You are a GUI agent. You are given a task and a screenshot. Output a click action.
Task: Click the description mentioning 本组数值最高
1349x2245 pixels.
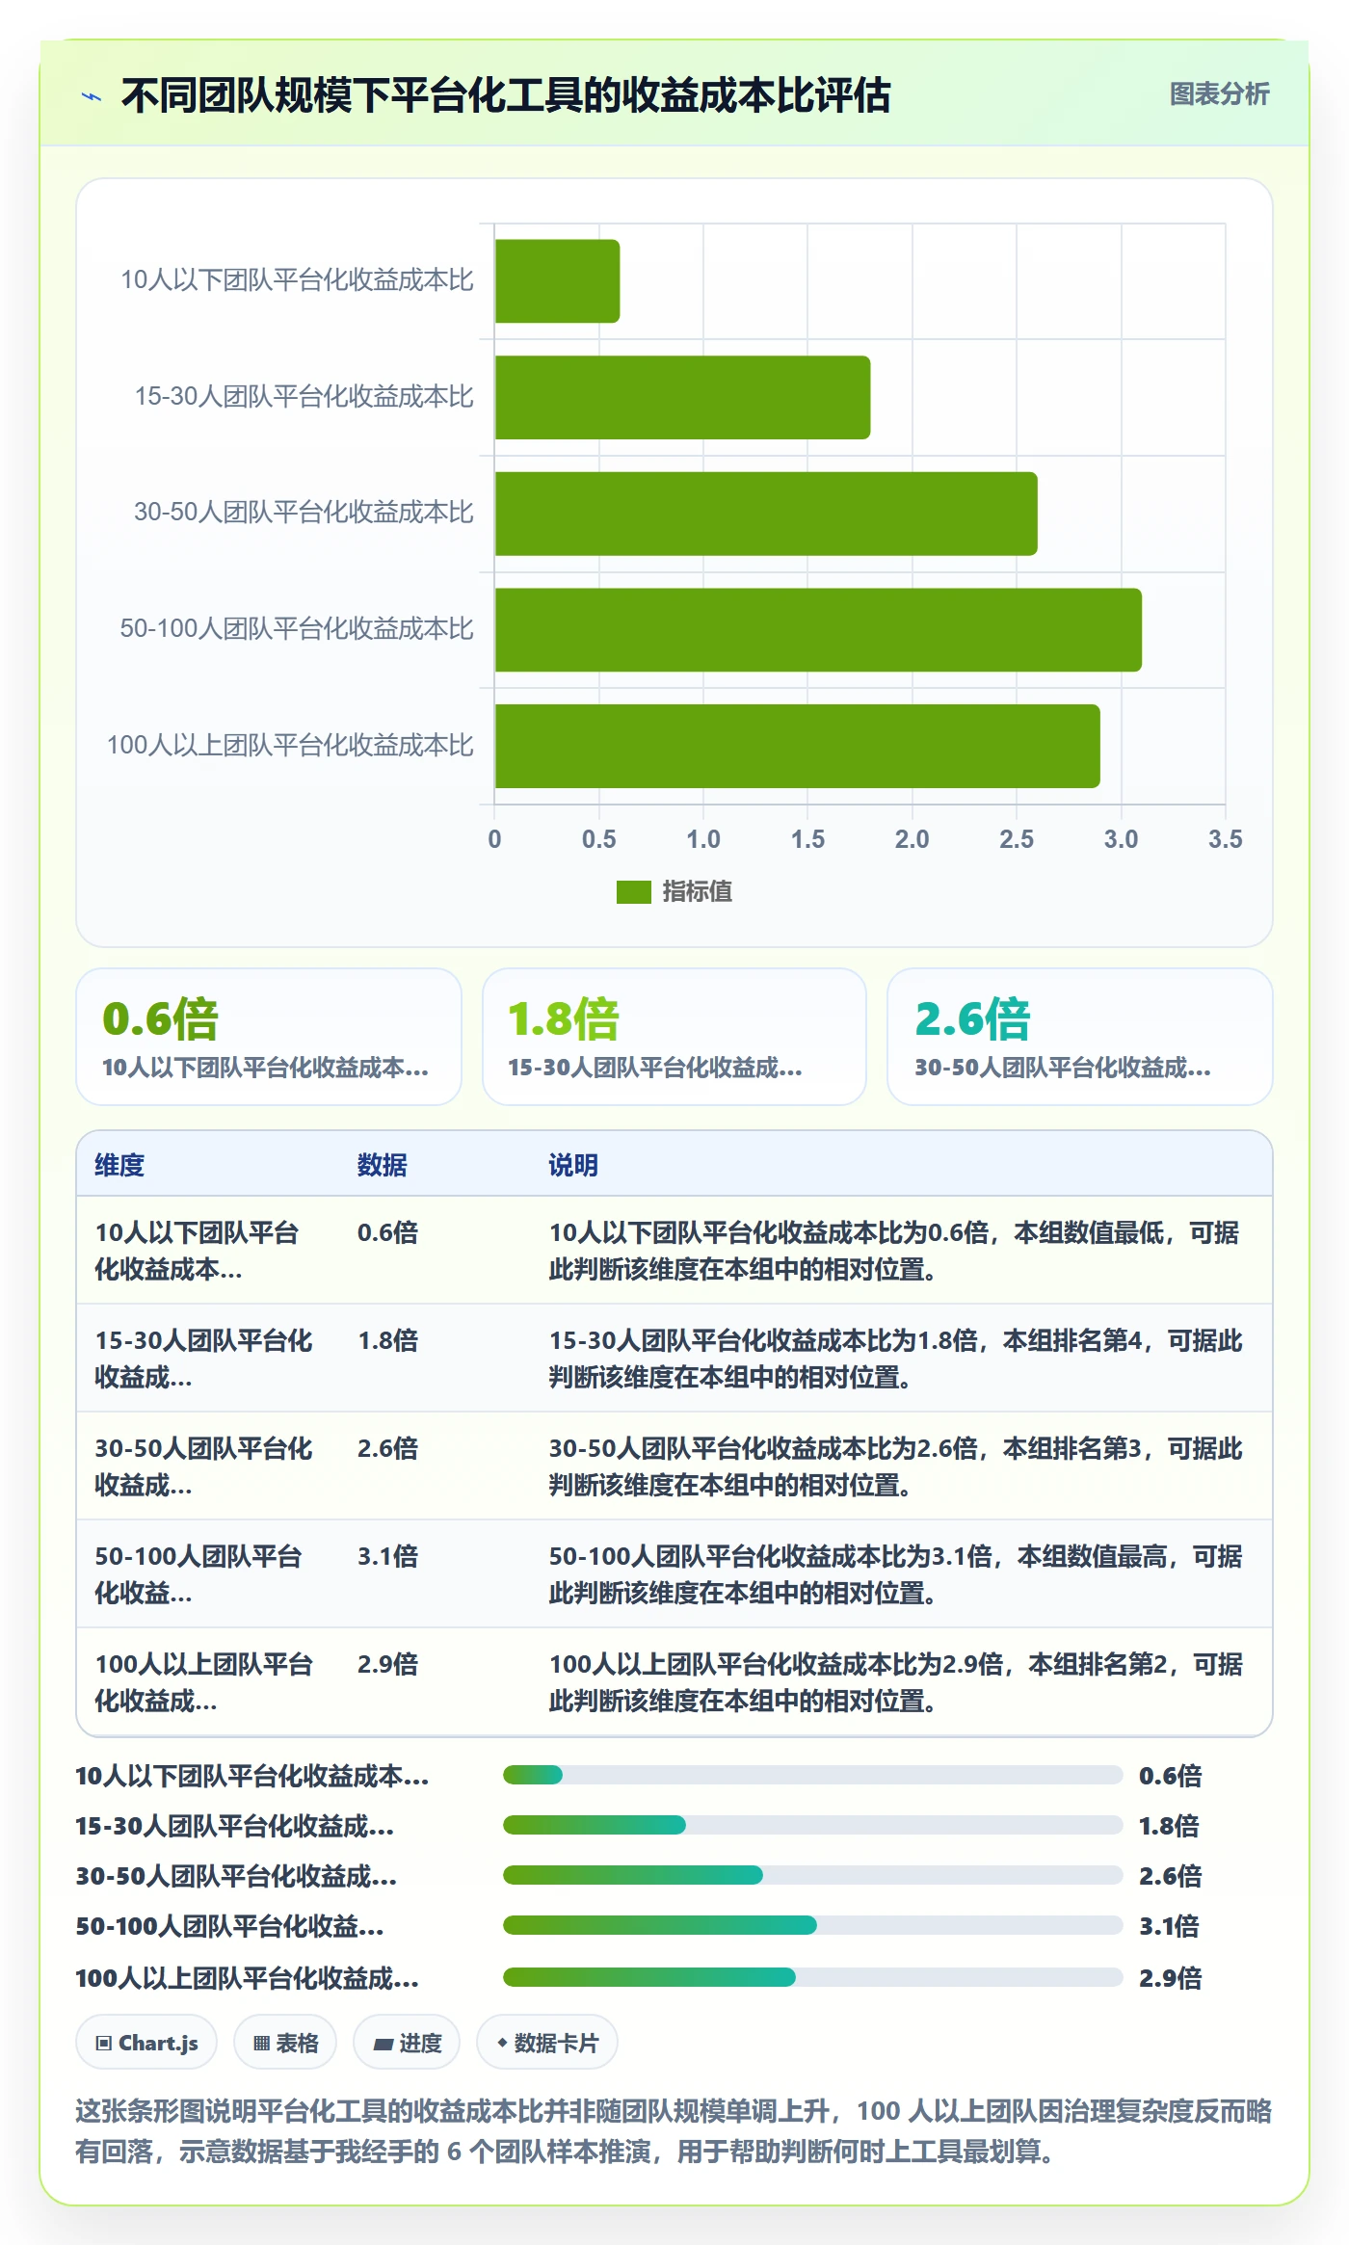click(x=895, y=1574)
